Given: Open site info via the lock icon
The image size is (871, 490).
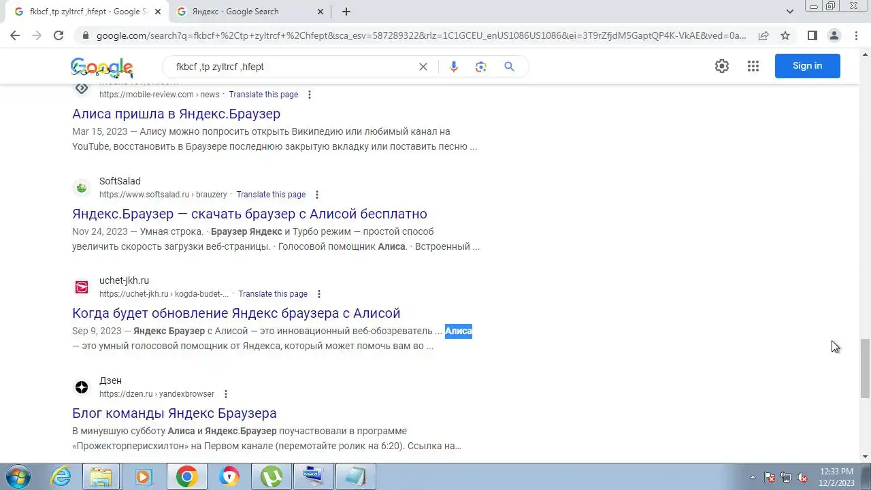Looking at the screenshot, I should 85,35.
